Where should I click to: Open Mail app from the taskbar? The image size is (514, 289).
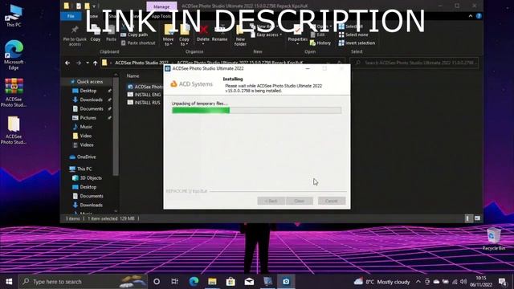249,282
